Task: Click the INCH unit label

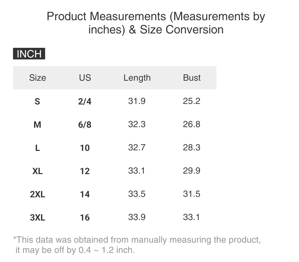Action: [29, 54]
